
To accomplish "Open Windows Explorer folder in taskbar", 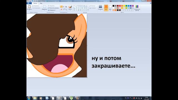I will 35,98.
